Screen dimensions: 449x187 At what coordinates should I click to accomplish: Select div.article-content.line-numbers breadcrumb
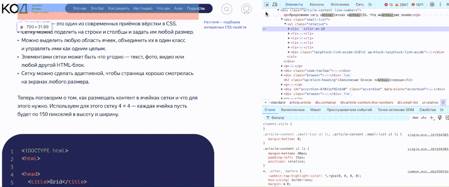tap(366, 102)
